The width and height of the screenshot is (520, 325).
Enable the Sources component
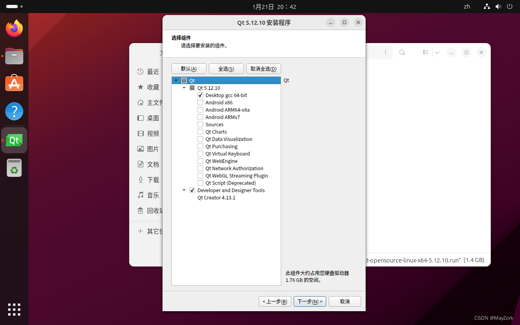200,125
